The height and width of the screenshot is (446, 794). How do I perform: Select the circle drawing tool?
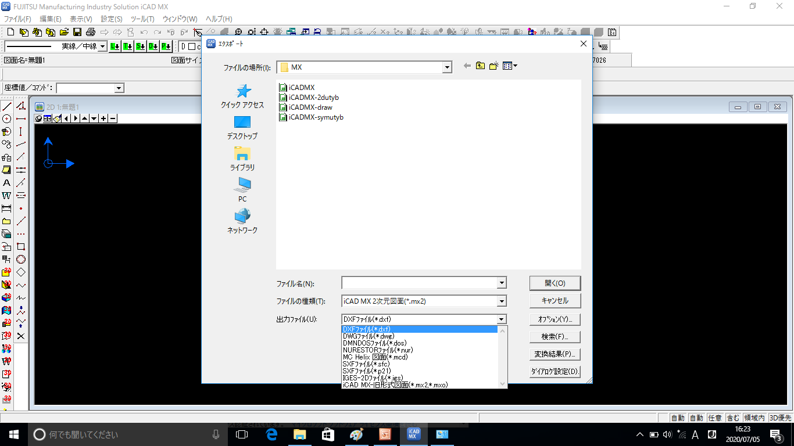click(x=6, y=118)
